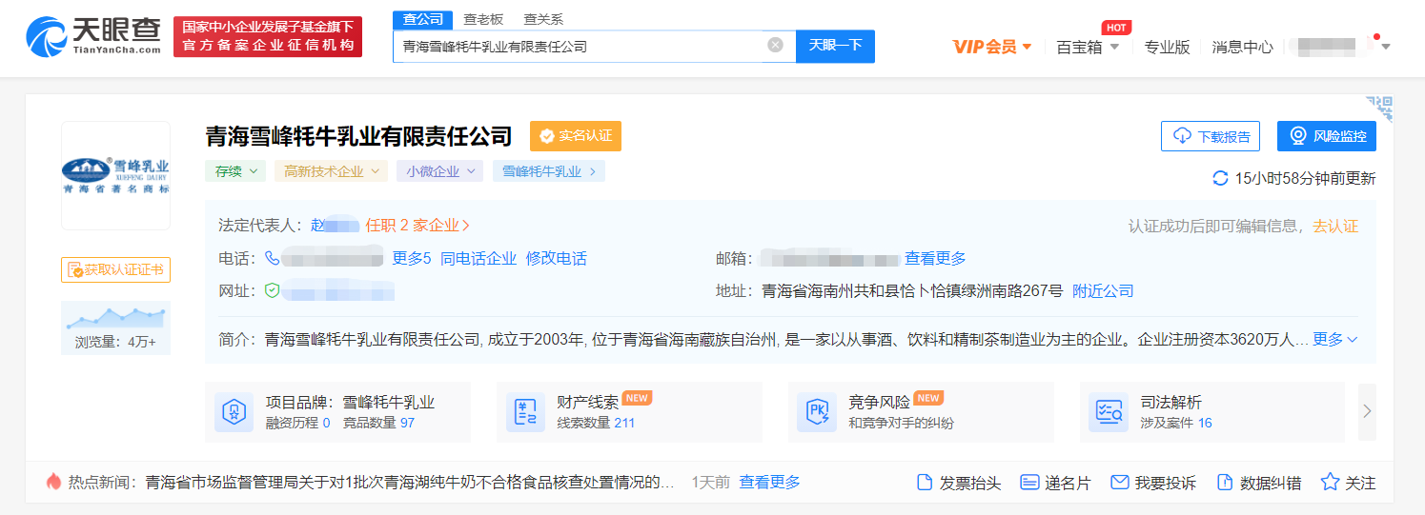Click the 风险监控 button
1425x515 pixels.
(x=1327, y=136)
